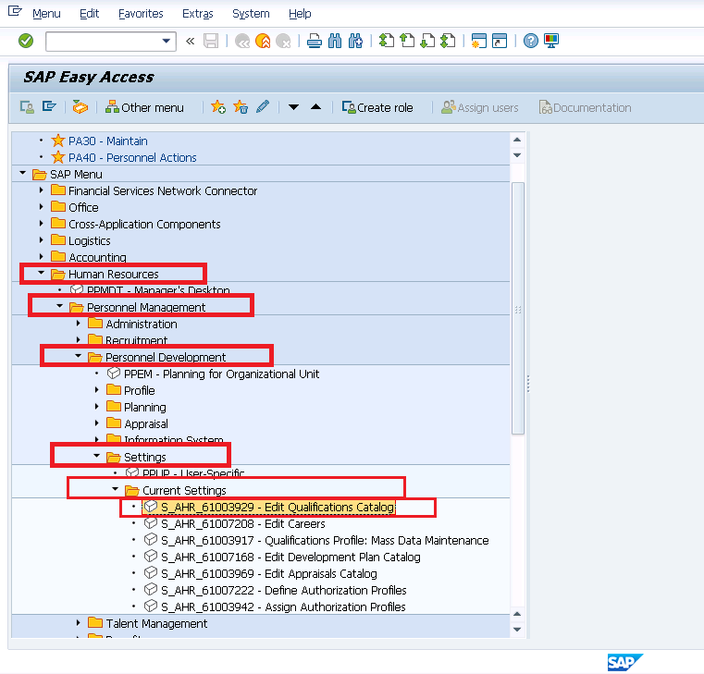Click the SAP Menu icon
Screen dimensions: 704x674
pyautogui.click(x=49, y=107)
